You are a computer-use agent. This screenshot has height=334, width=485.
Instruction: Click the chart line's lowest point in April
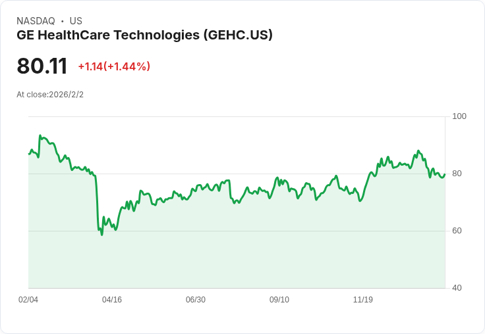pos(101,235)
